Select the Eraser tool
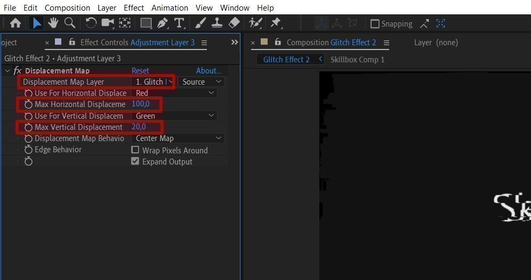 [x=234, y=23]
